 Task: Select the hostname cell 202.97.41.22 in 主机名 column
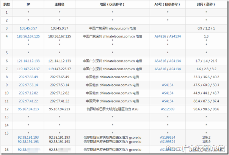pyautogui.click(x=60, y=101)
